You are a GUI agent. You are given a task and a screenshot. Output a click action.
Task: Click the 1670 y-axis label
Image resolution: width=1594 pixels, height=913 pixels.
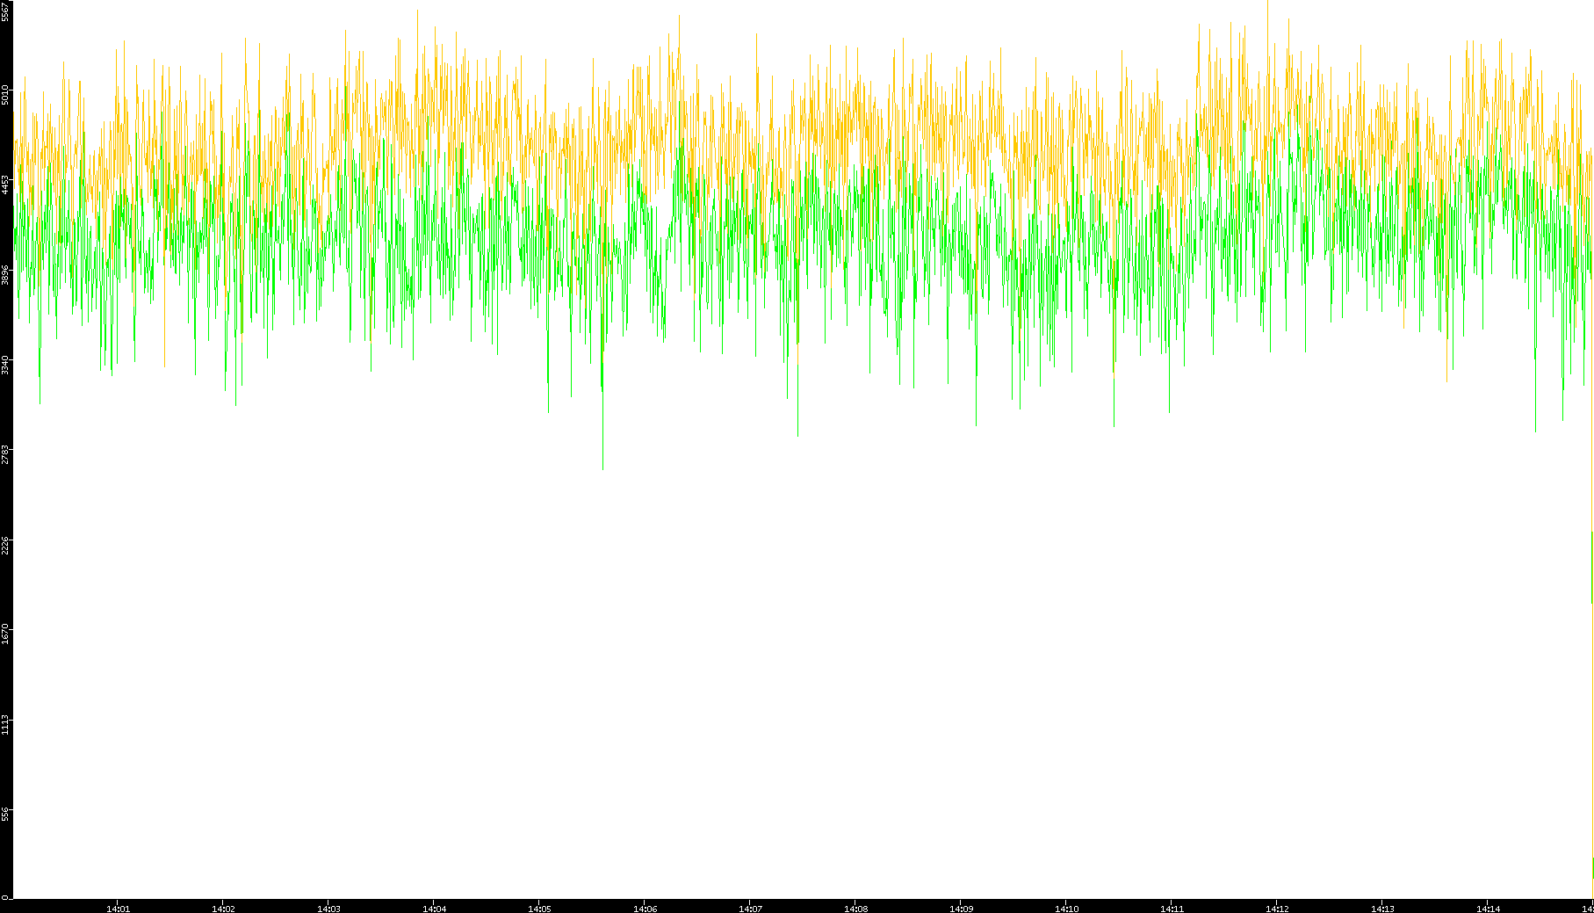click(x=5, y=634)
